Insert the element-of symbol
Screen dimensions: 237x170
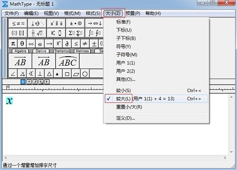point(40,43)
